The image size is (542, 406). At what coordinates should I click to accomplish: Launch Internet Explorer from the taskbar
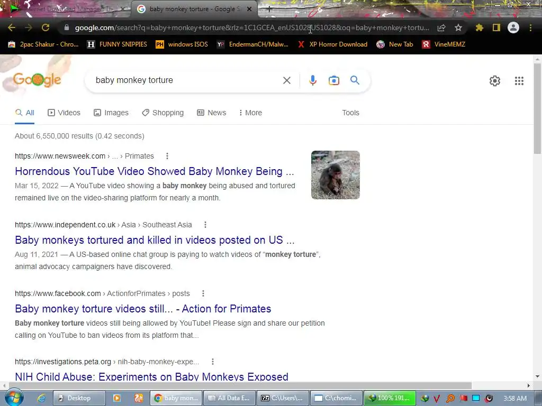41,398
